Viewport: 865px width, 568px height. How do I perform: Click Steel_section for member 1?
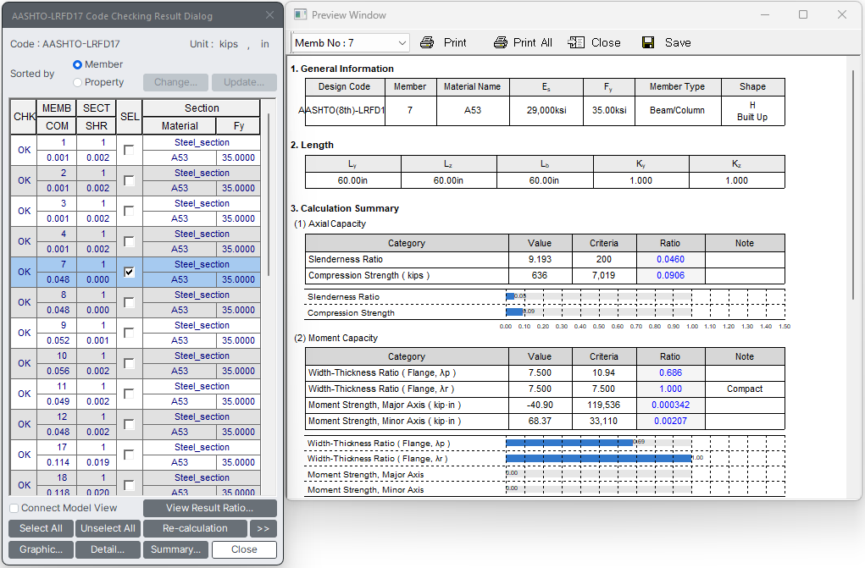tap(202, 142)
